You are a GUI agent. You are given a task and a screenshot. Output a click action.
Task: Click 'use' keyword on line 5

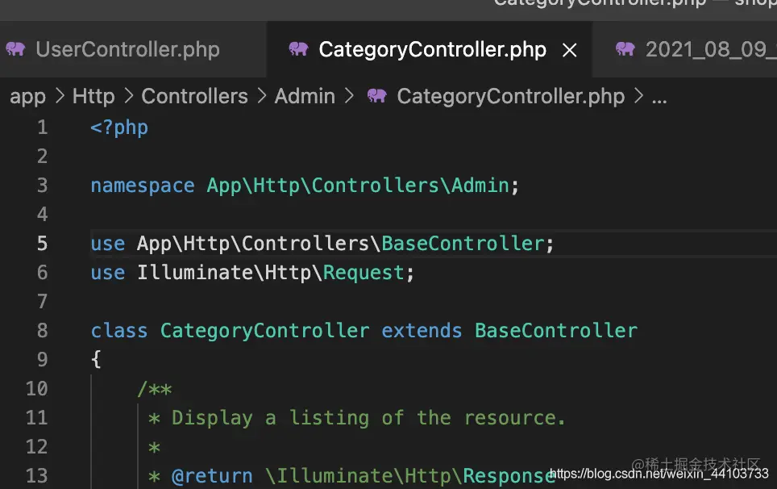[x=107, y=244]
